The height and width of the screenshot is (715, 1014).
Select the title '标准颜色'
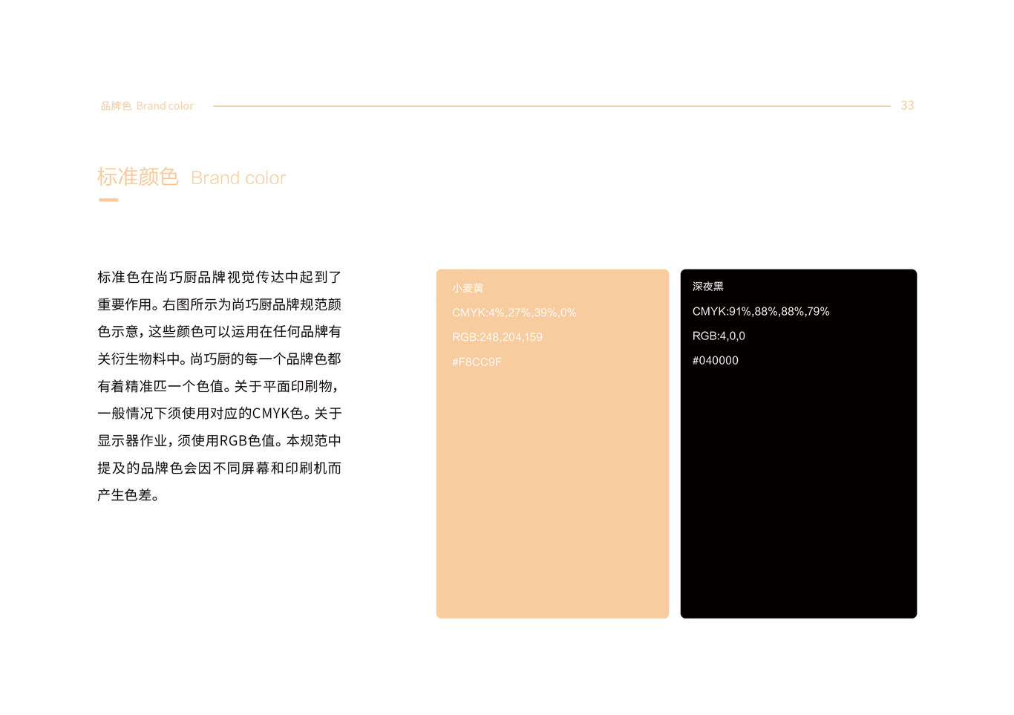pyautogui.click(x=138, y=177)
